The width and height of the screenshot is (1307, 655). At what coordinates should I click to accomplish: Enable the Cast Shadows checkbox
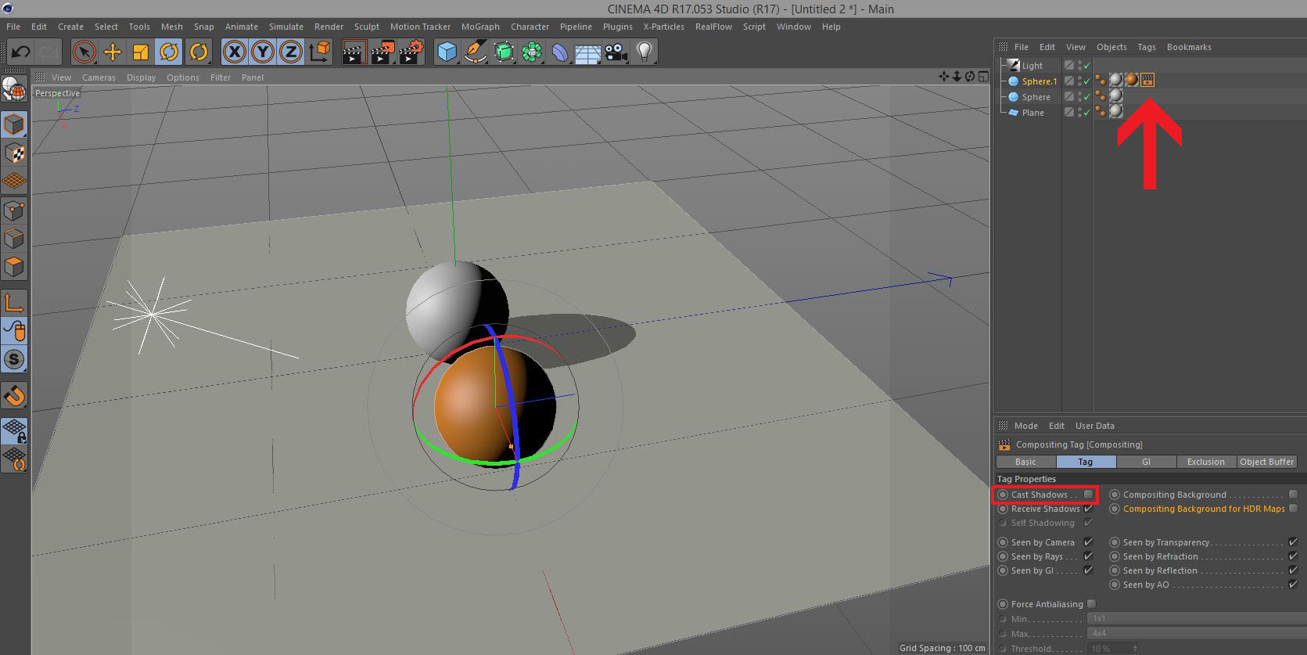pos(1088,495)
